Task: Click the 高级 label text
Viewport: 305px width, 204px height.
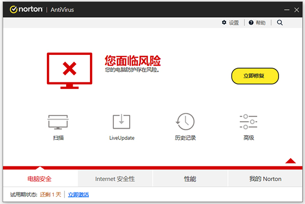Action: 249,138
